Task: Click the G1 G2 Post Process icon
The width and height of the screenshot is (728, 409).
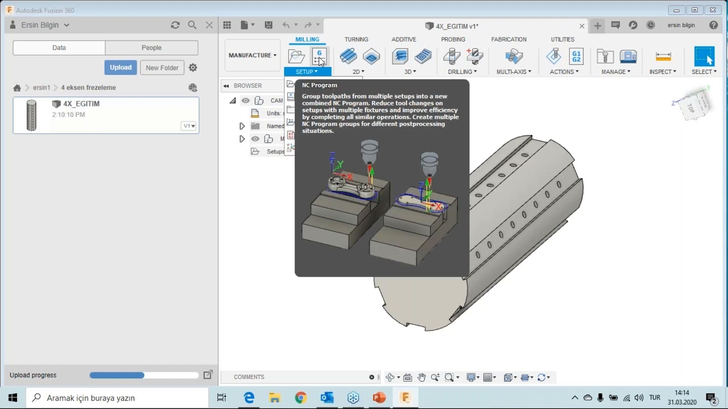Action: tap(576, 56)
